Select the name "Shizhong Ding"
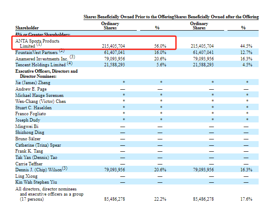Screen dimensions: 268x207 30,133
